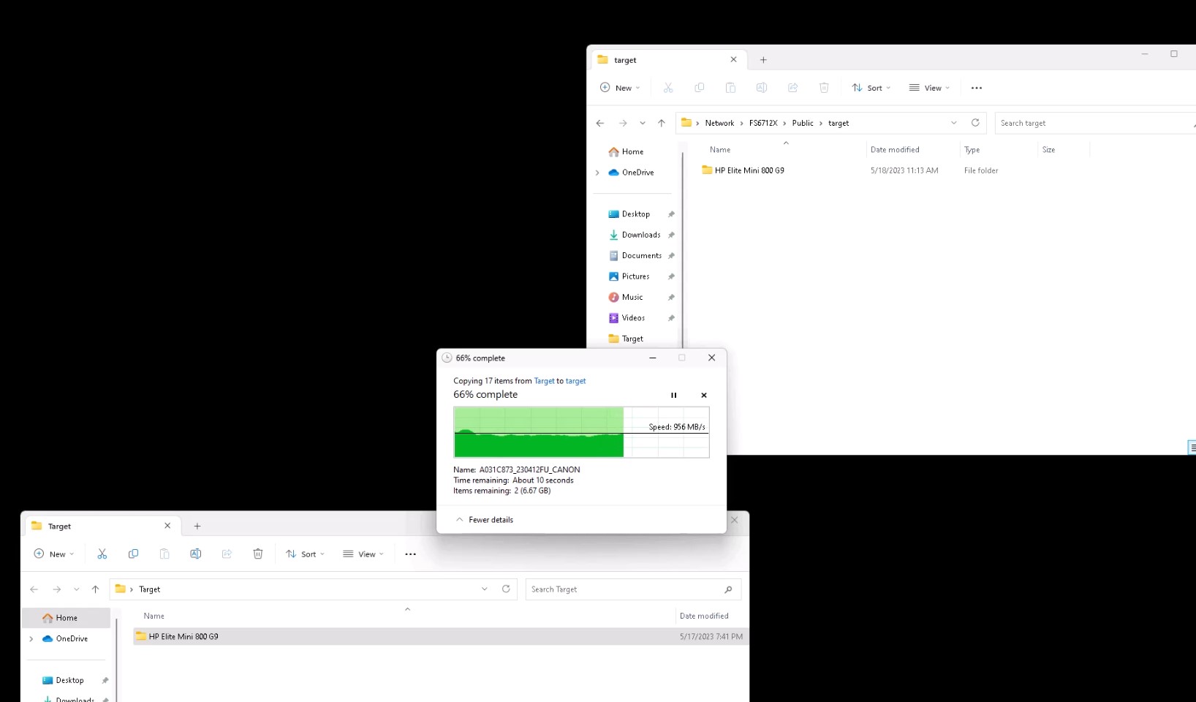Refresh the network target folder
This screenshot has height=702, width=1196.
tap(975, 123)
